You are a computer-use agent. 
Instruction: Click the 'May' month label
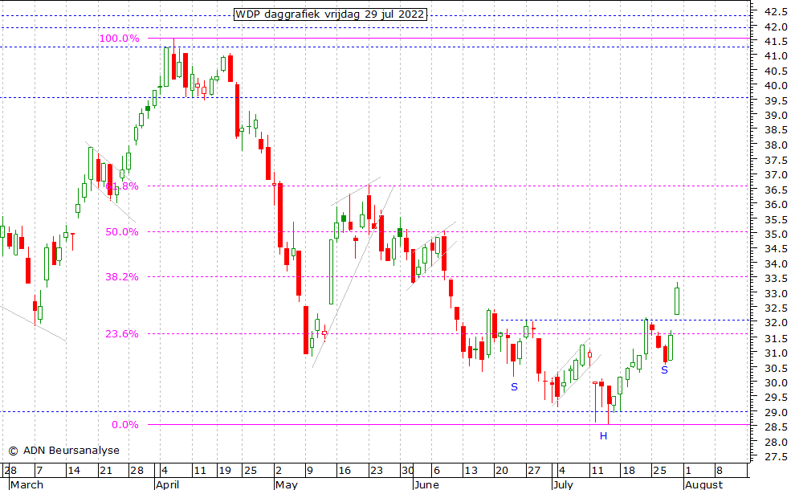point(286,484)
